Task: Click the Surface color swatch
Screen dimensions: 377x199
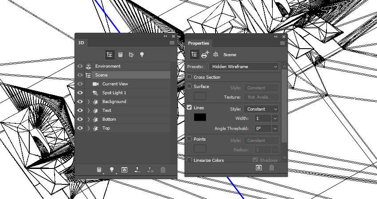Action: point(200,96)
